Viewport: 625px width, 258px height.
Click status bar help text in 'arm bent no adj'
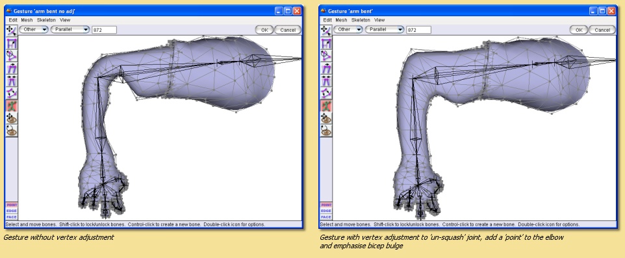(136, 224)
